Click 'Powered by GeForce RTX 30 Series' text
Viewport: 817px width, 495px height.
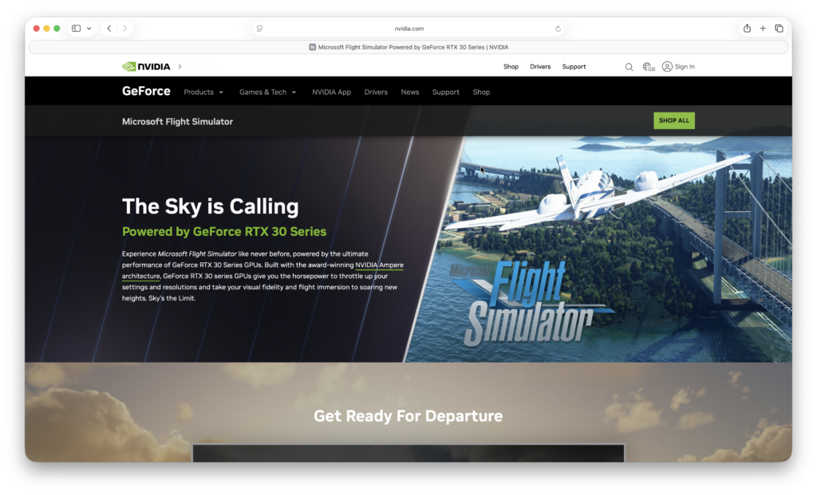click(224, 232)
